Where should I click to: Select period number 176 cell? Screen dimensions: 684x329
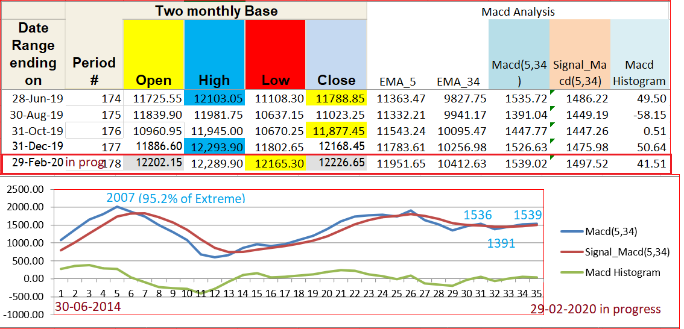[x=94, y=131]
